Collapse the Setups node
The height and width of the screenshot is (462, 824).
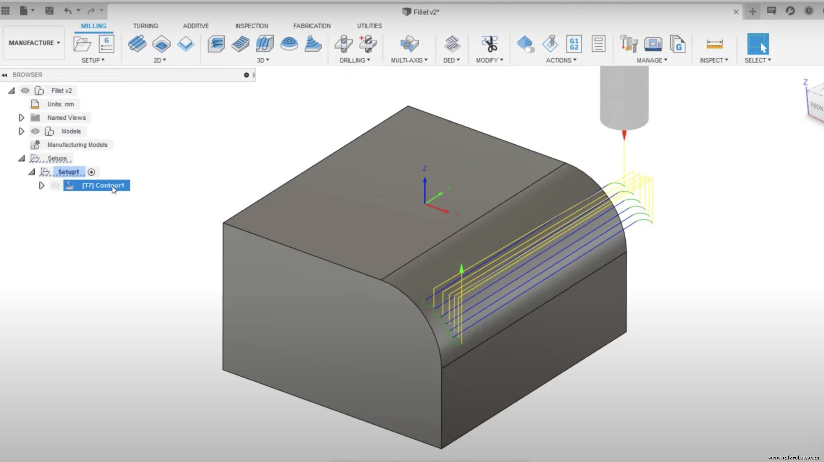22,158
